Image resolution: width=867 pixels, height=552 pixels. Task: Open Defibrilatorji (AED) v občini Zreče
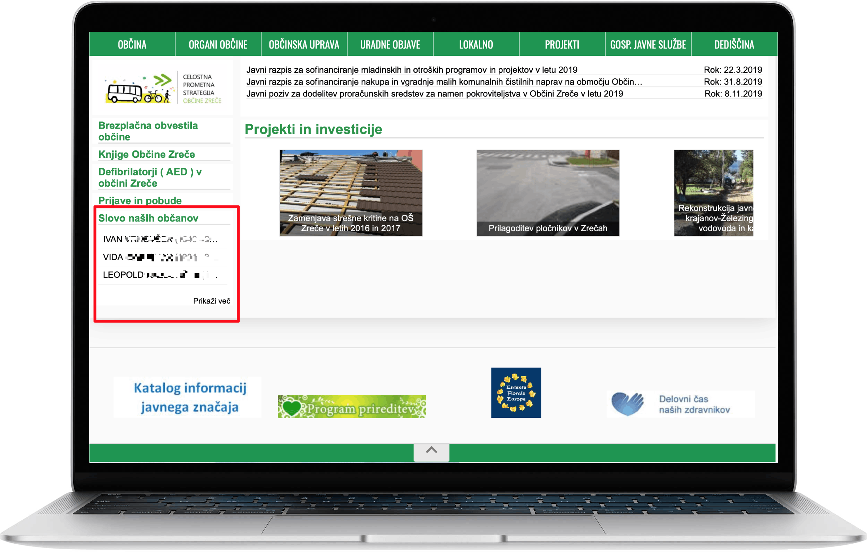150,178
